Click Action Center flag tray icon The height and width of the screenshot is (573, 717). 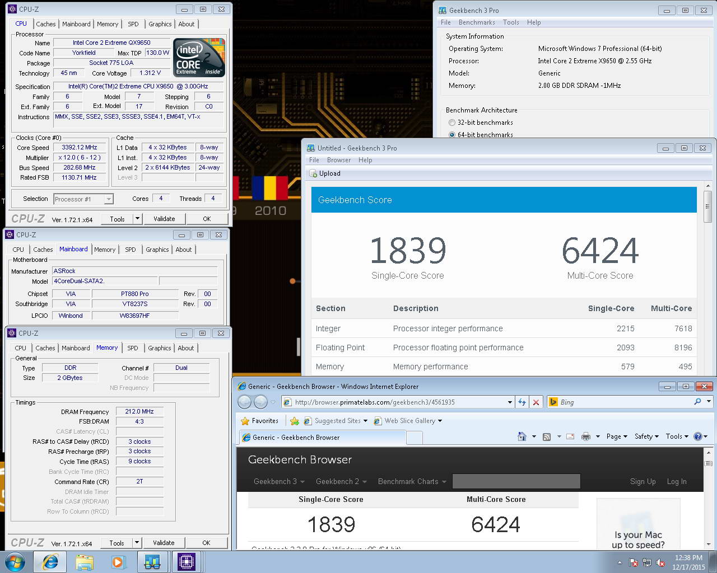pos(634,562)
